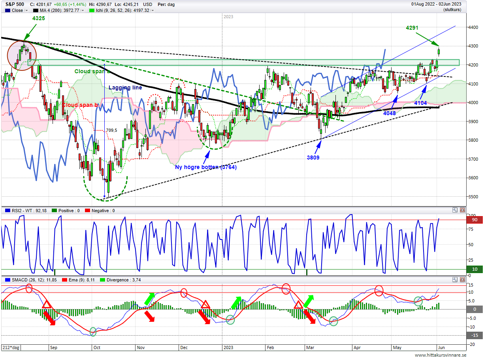Open settings wrench for the RSI2 panel
484x357 pixels.
click(x=455, y=210)
